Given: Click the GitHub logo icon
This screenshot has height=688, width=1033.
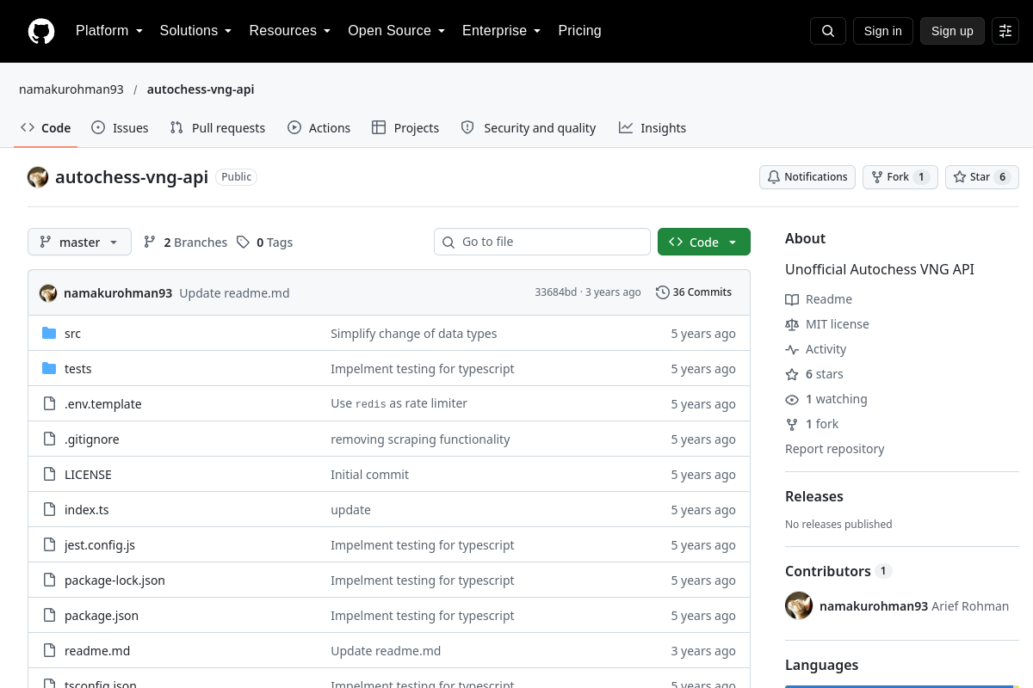Looking at the screenshot, I should click(41, 31).
